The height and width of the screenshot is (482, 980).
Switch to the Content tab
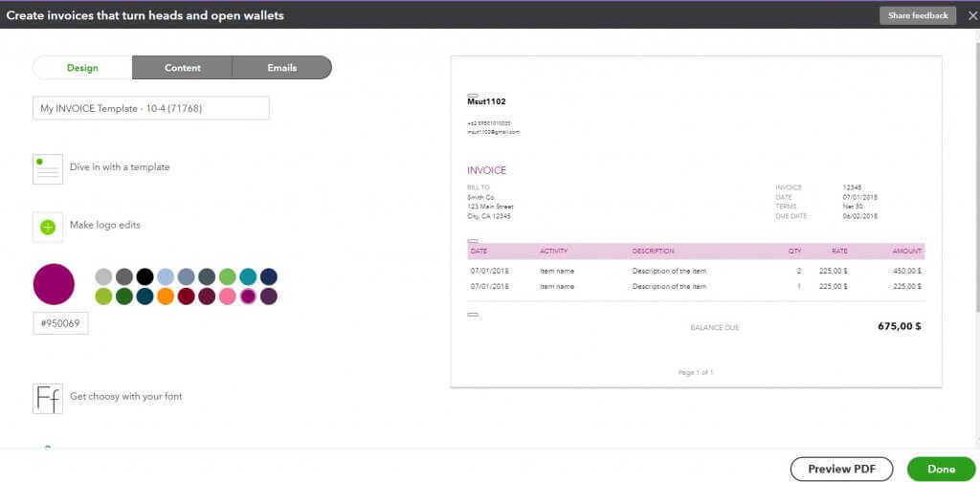pyautogui.click(x=183, y=68)
